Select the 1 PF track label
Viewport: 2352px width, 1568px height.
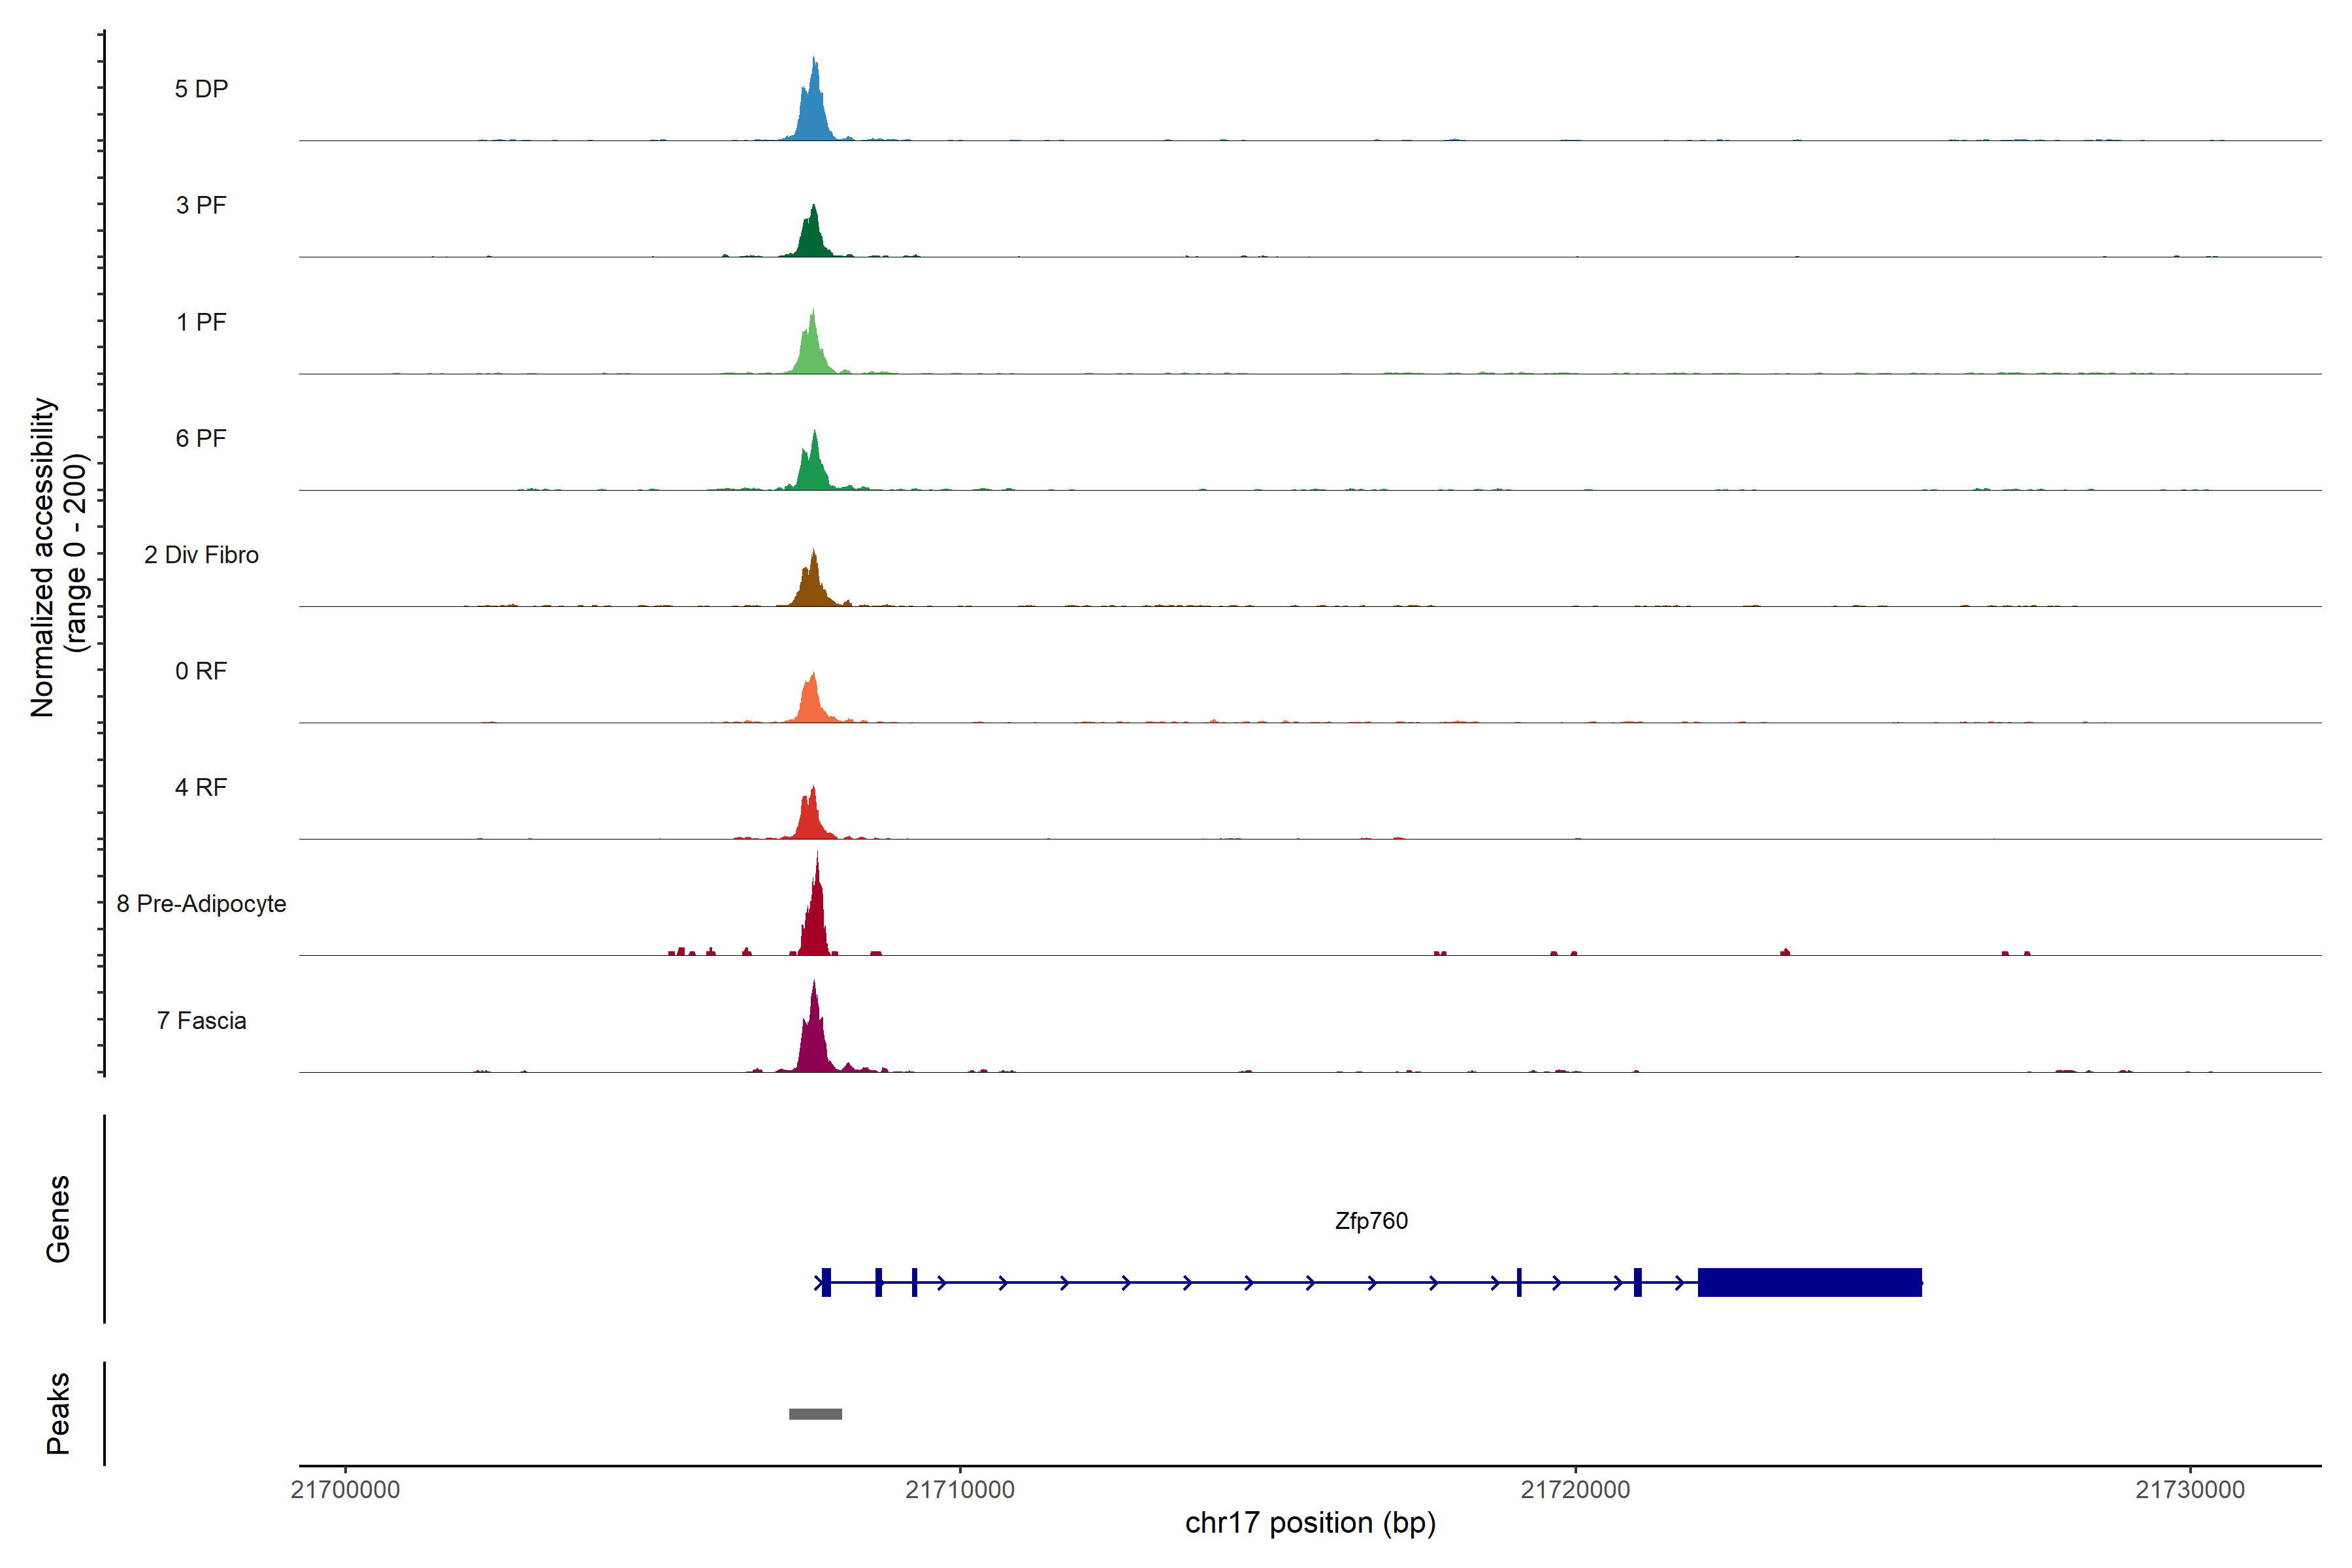click(201, 322)
